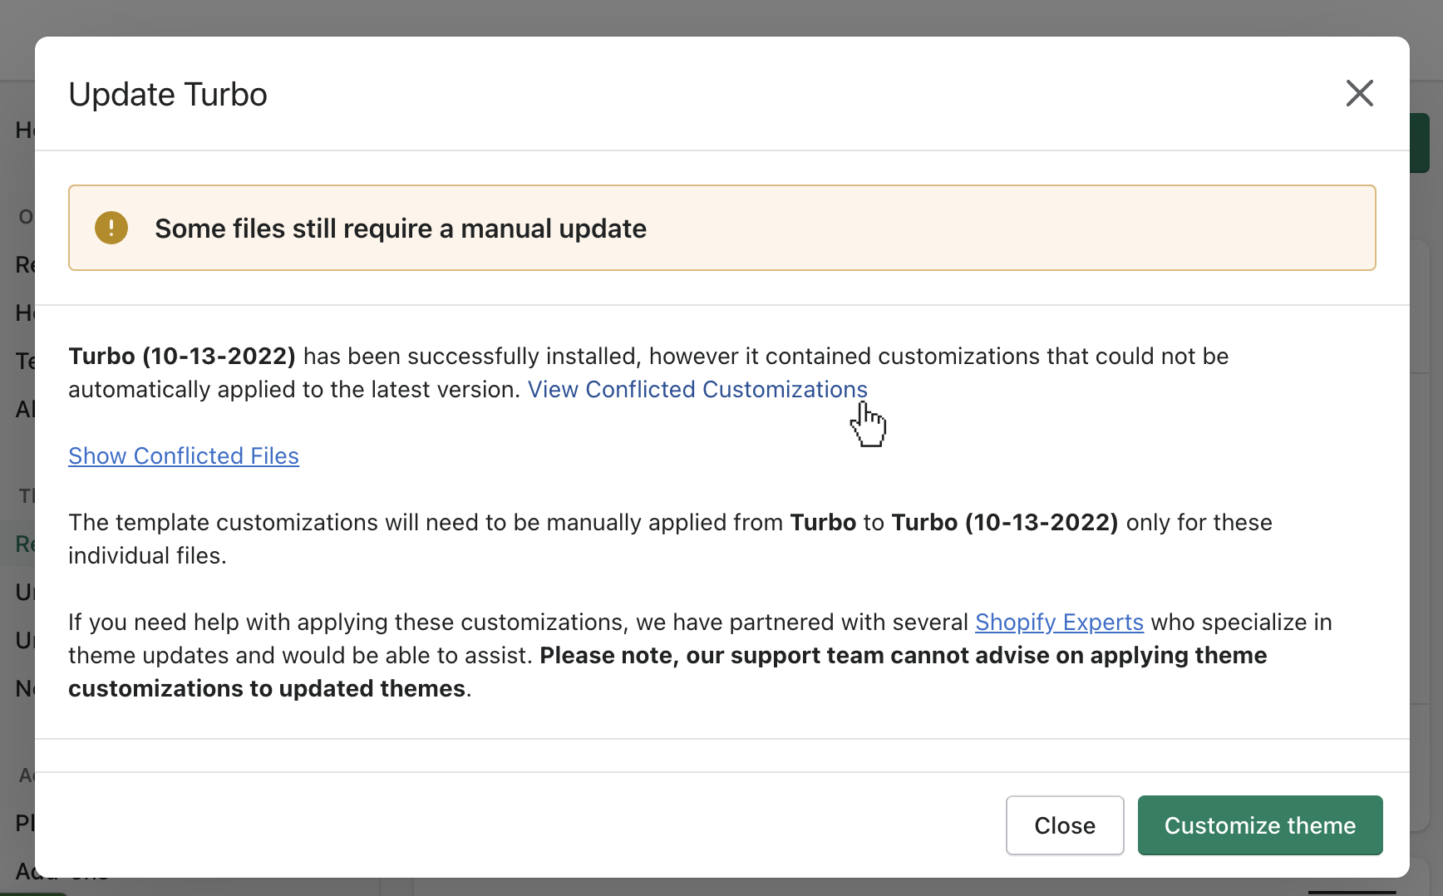
Task: Close the Update Turbo dialog via X icon
Action: [1359, 93]
